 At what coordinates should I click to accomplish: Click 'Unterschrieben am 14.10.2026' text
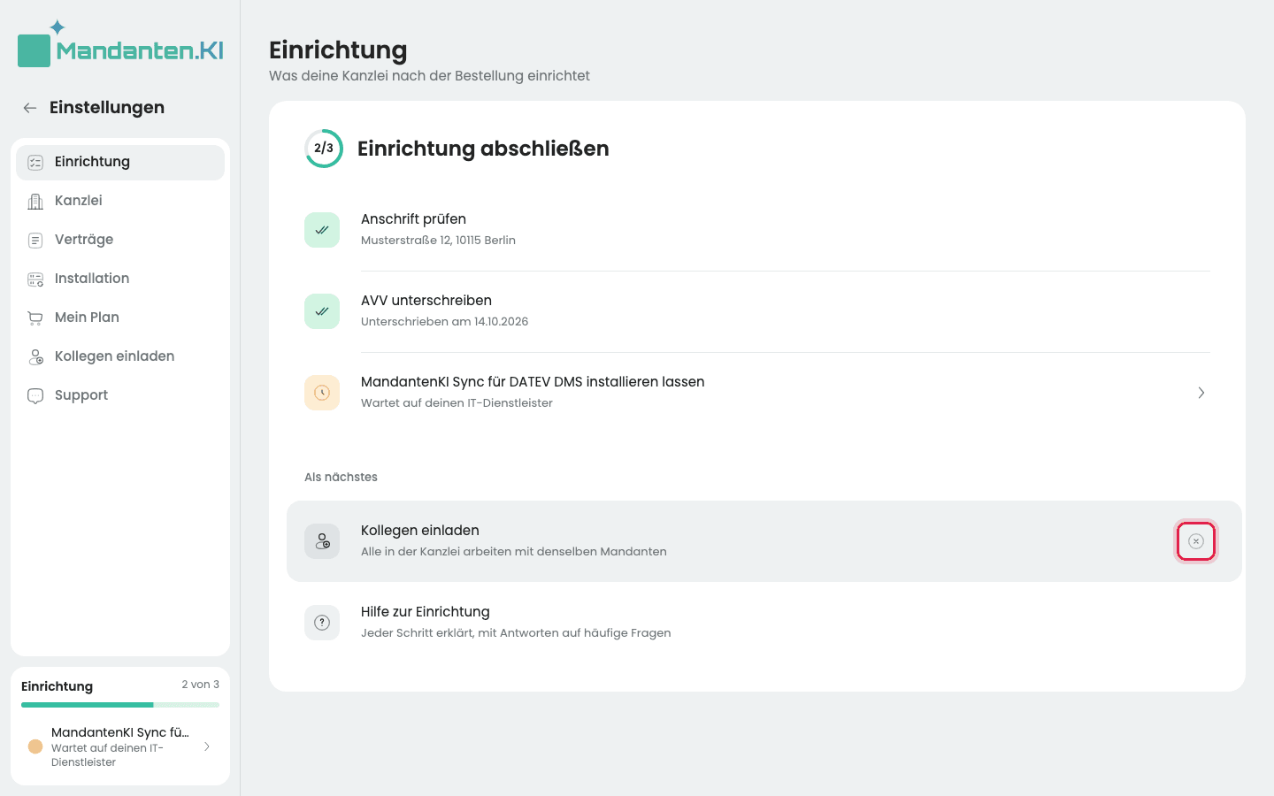point(444,322)
